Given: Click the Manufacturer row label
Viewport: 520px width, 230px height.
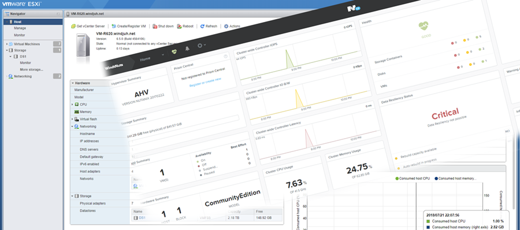Looking at the screenshot, I should click(84, 90).
